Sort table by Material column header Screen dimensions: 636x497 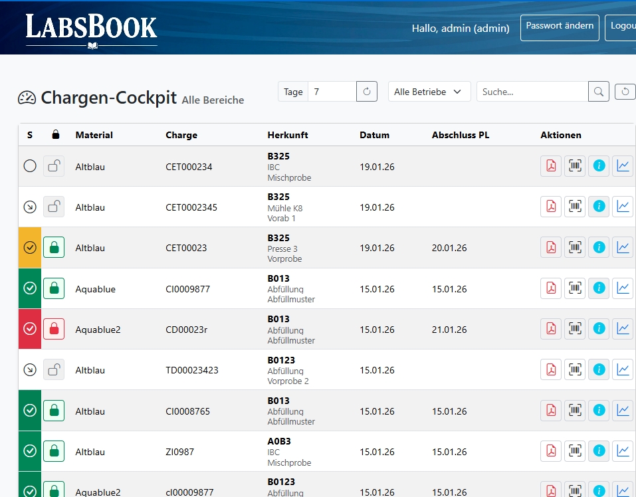[x=94, y=135]
